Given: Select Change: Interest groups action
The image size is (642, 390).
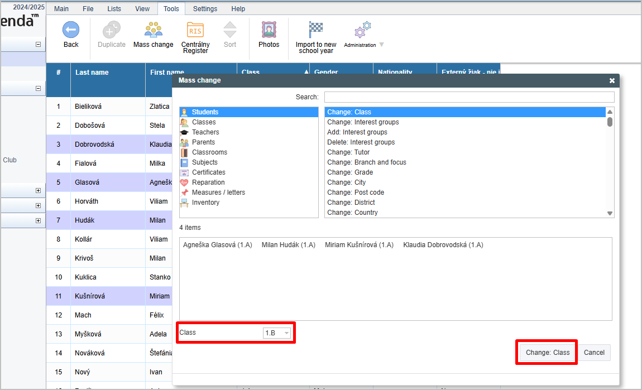Looking at the screenshot, I should point(465,122).
